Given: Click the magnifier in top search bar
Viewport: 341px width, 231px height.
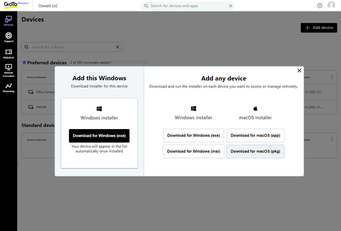Looking at the screenshot, I should click(146, 6).
